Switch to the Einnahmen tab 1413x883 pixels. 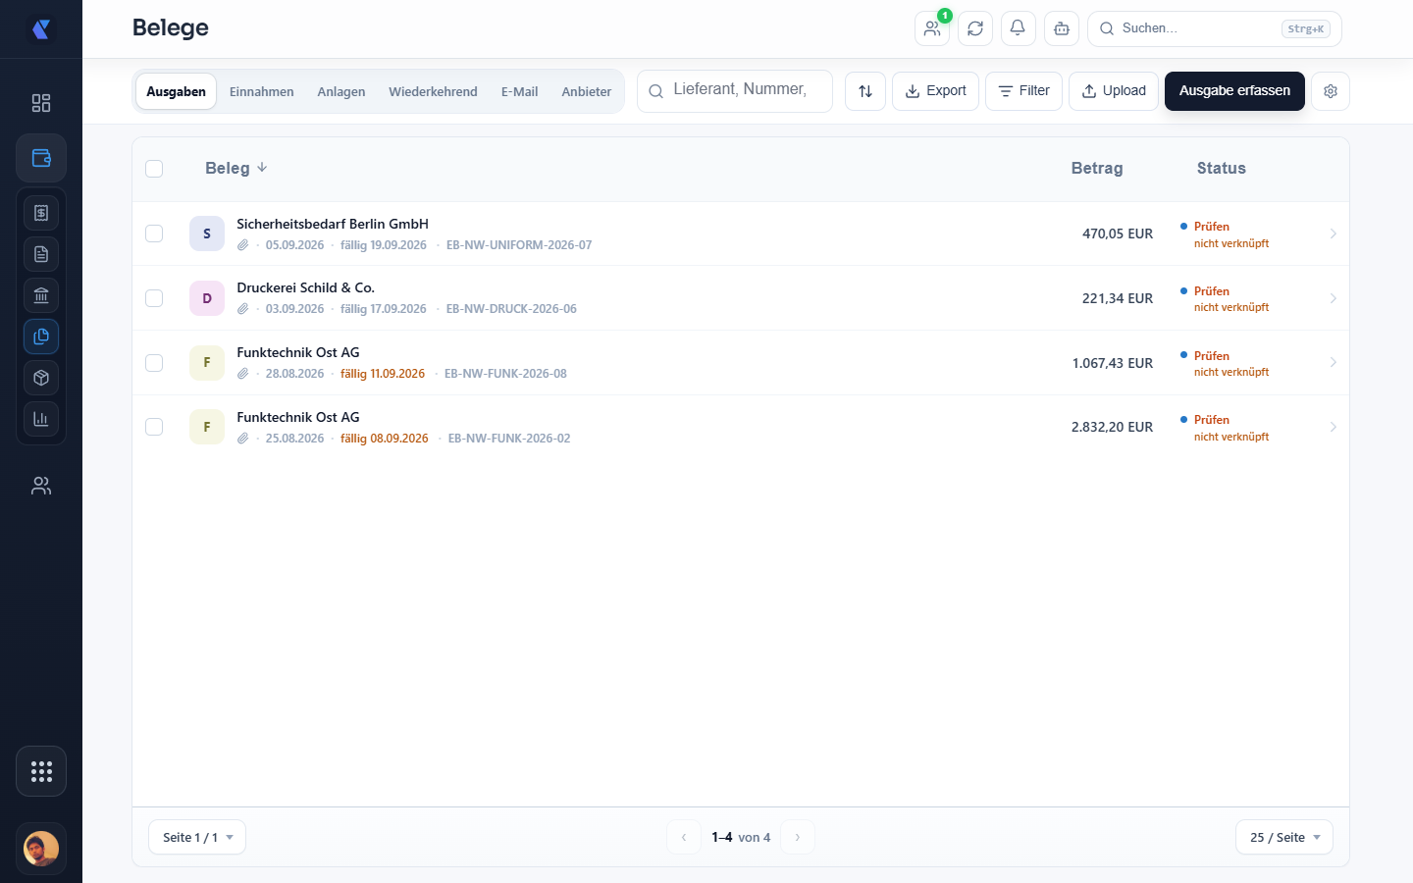[x=262, y=91]
